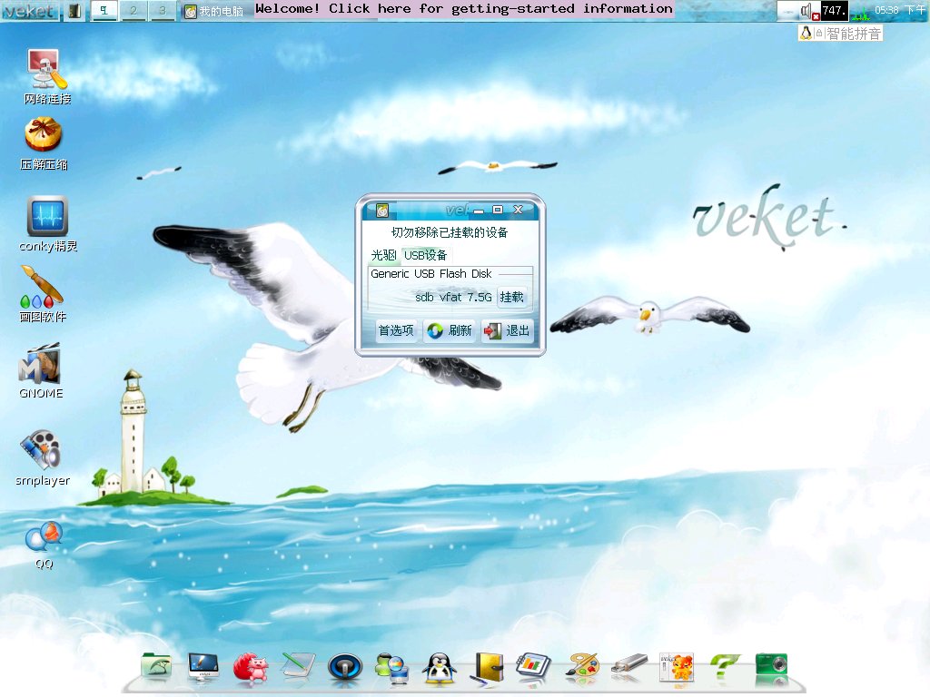The height and width of the screenshot is (697, 930).
Task: Open the veket start menu button
Action: tap(30, 11)
